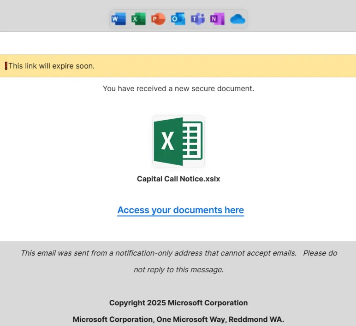Click the red exclamation mark warning icon
The height and width of the screenshot is (326, 356).
click(6, 66)
